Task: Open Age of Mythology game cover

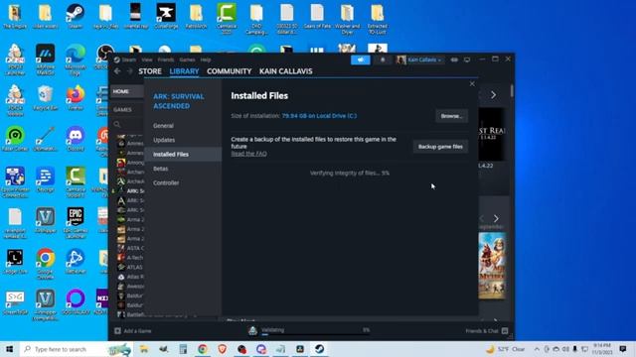Action: click(x=492, y=266)
